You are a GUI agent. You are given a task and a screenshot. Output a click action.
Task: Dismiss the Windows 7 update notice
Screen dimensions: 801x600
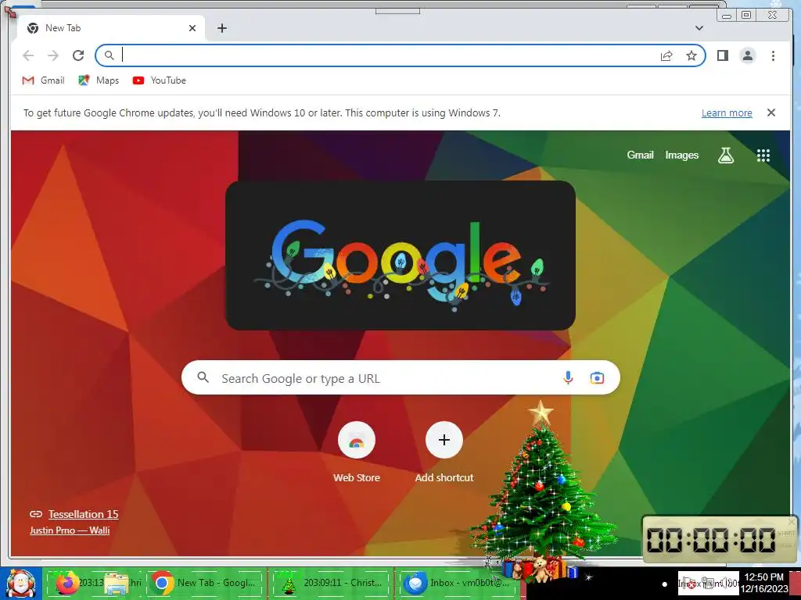(771, 112)
